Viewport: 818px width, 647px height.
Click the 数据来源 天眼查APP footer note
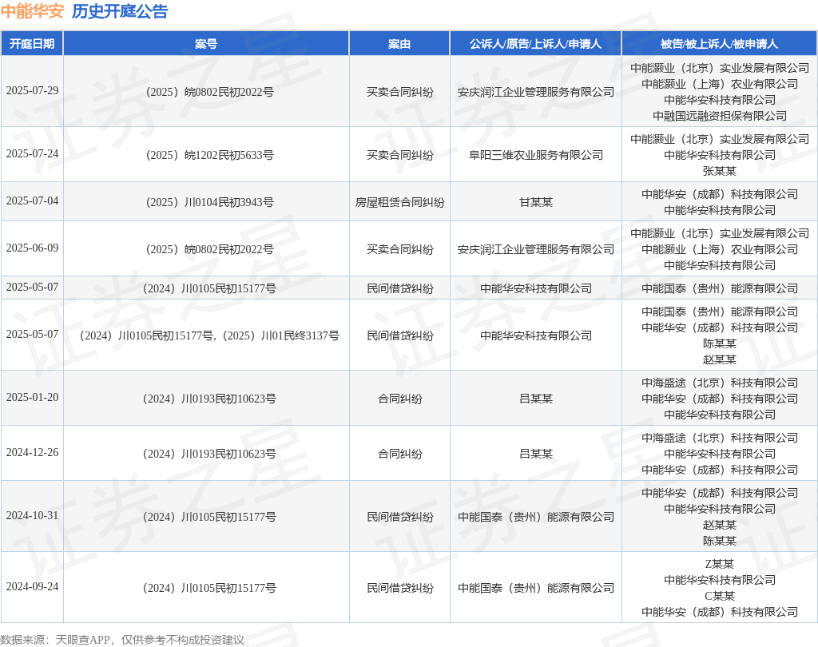[122, 640]
